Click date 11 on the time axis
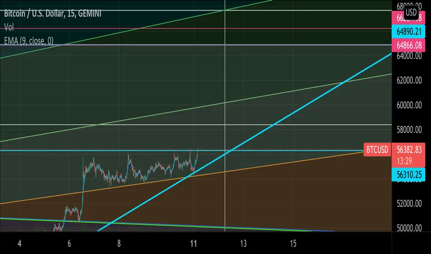 pyautogui.click(x=193, y=243)
